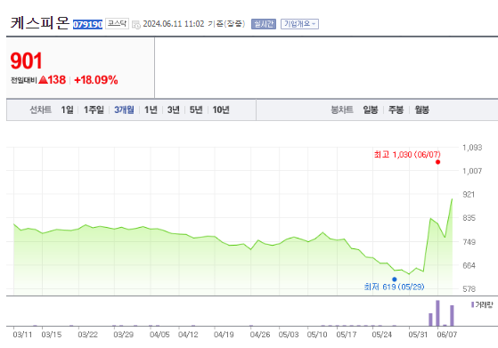Viewport: 498px width, 348px height.
Task: Click the price change value 138
Action: click(x=56, y=79)
